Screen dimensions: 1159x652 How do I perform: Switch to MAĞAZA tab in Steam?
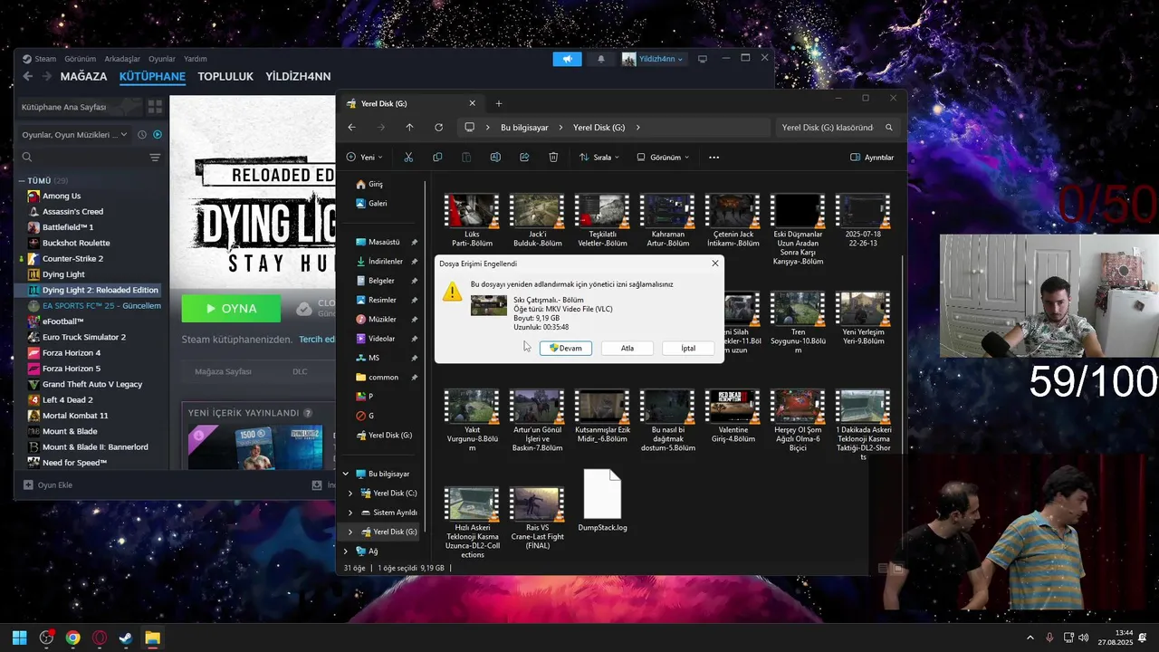coord(83,77)
